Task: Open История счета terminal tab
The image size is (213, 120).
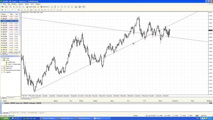Action: point(15,113)
